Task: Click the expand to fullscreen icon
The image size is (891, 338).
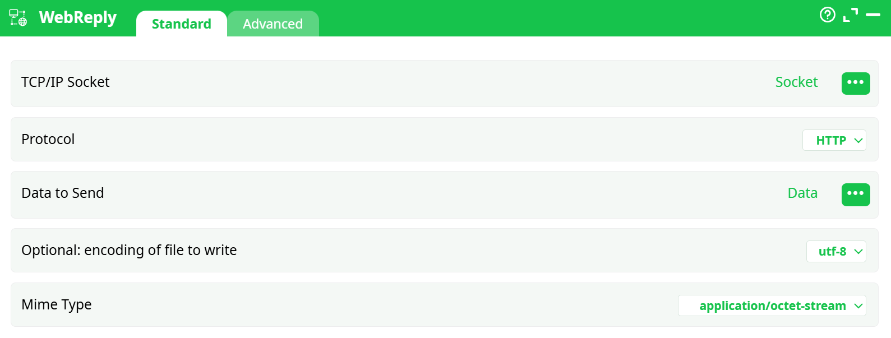Action: (851, 15)
